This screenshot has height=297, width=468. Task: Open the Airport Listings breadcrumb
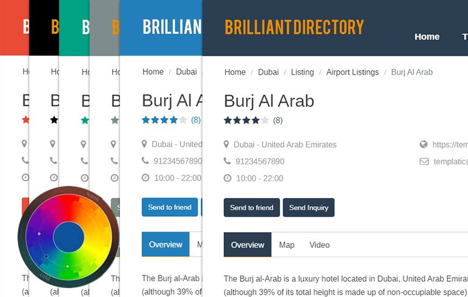click(352, 72)
